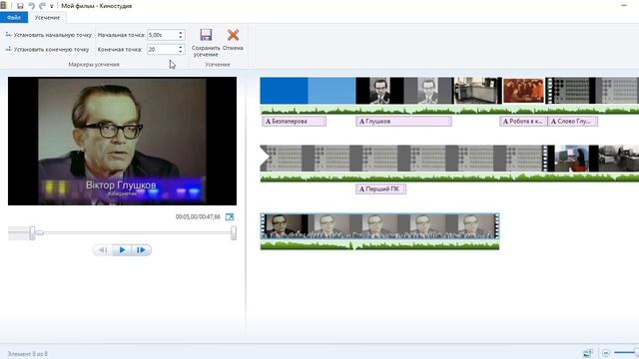Decrease the Начальная точка value with down arrow
The image size is (639, 359).
(x=181, y=38)
